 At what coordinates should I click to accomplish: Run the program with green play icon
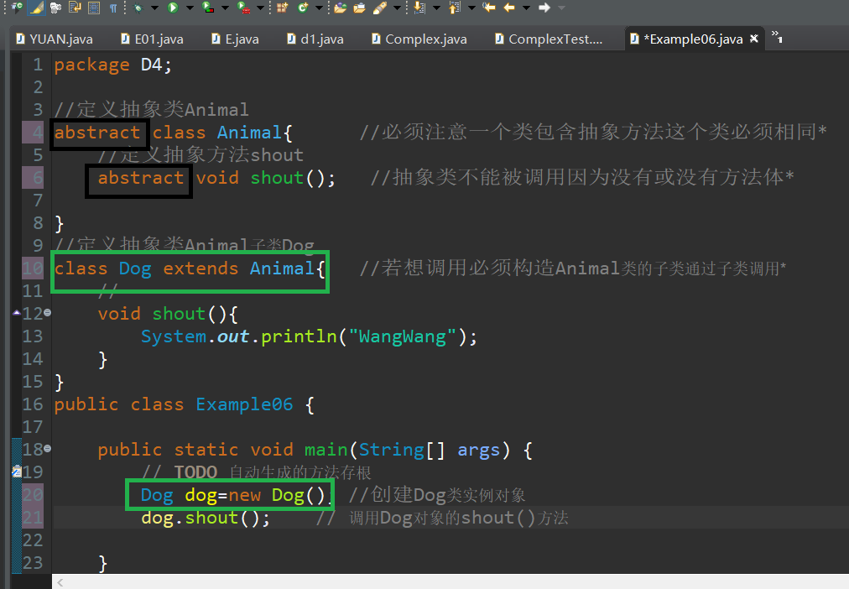pyautogui.click(x=173, y=8)
